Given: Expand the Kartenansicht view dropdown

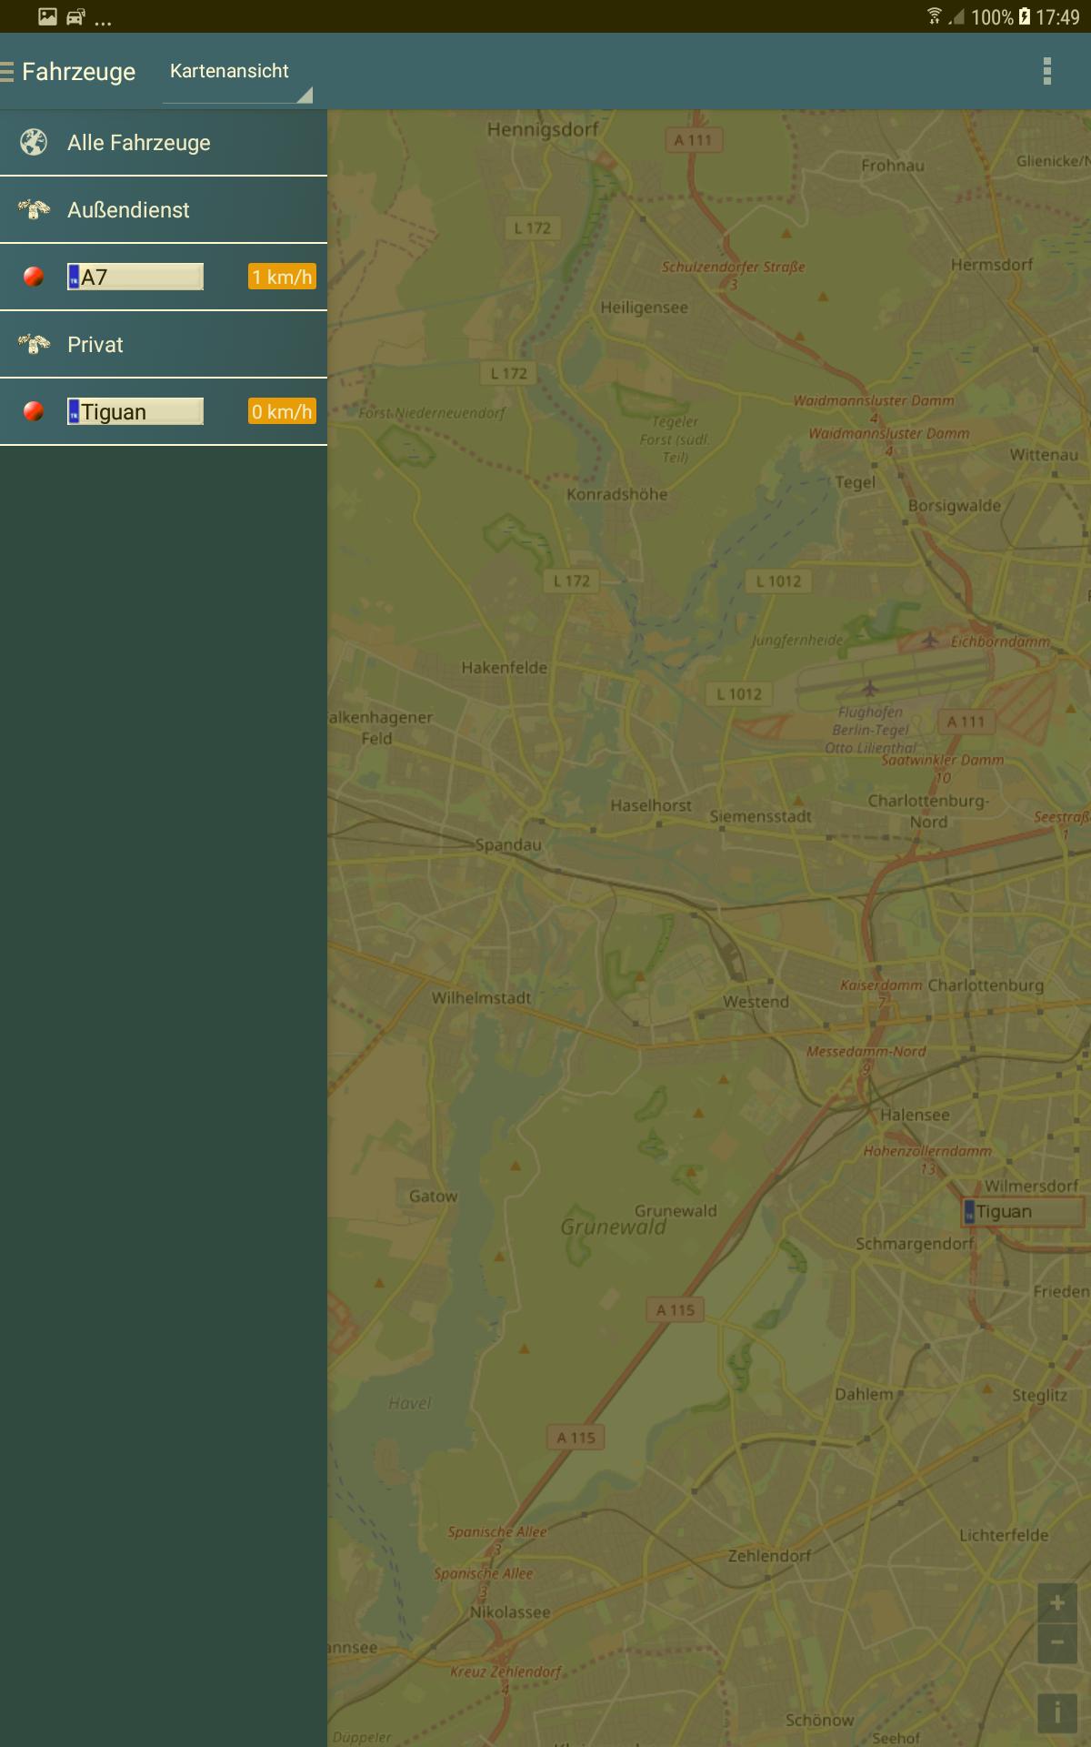Looking at the screenshot, I should [x=236, y=73].
